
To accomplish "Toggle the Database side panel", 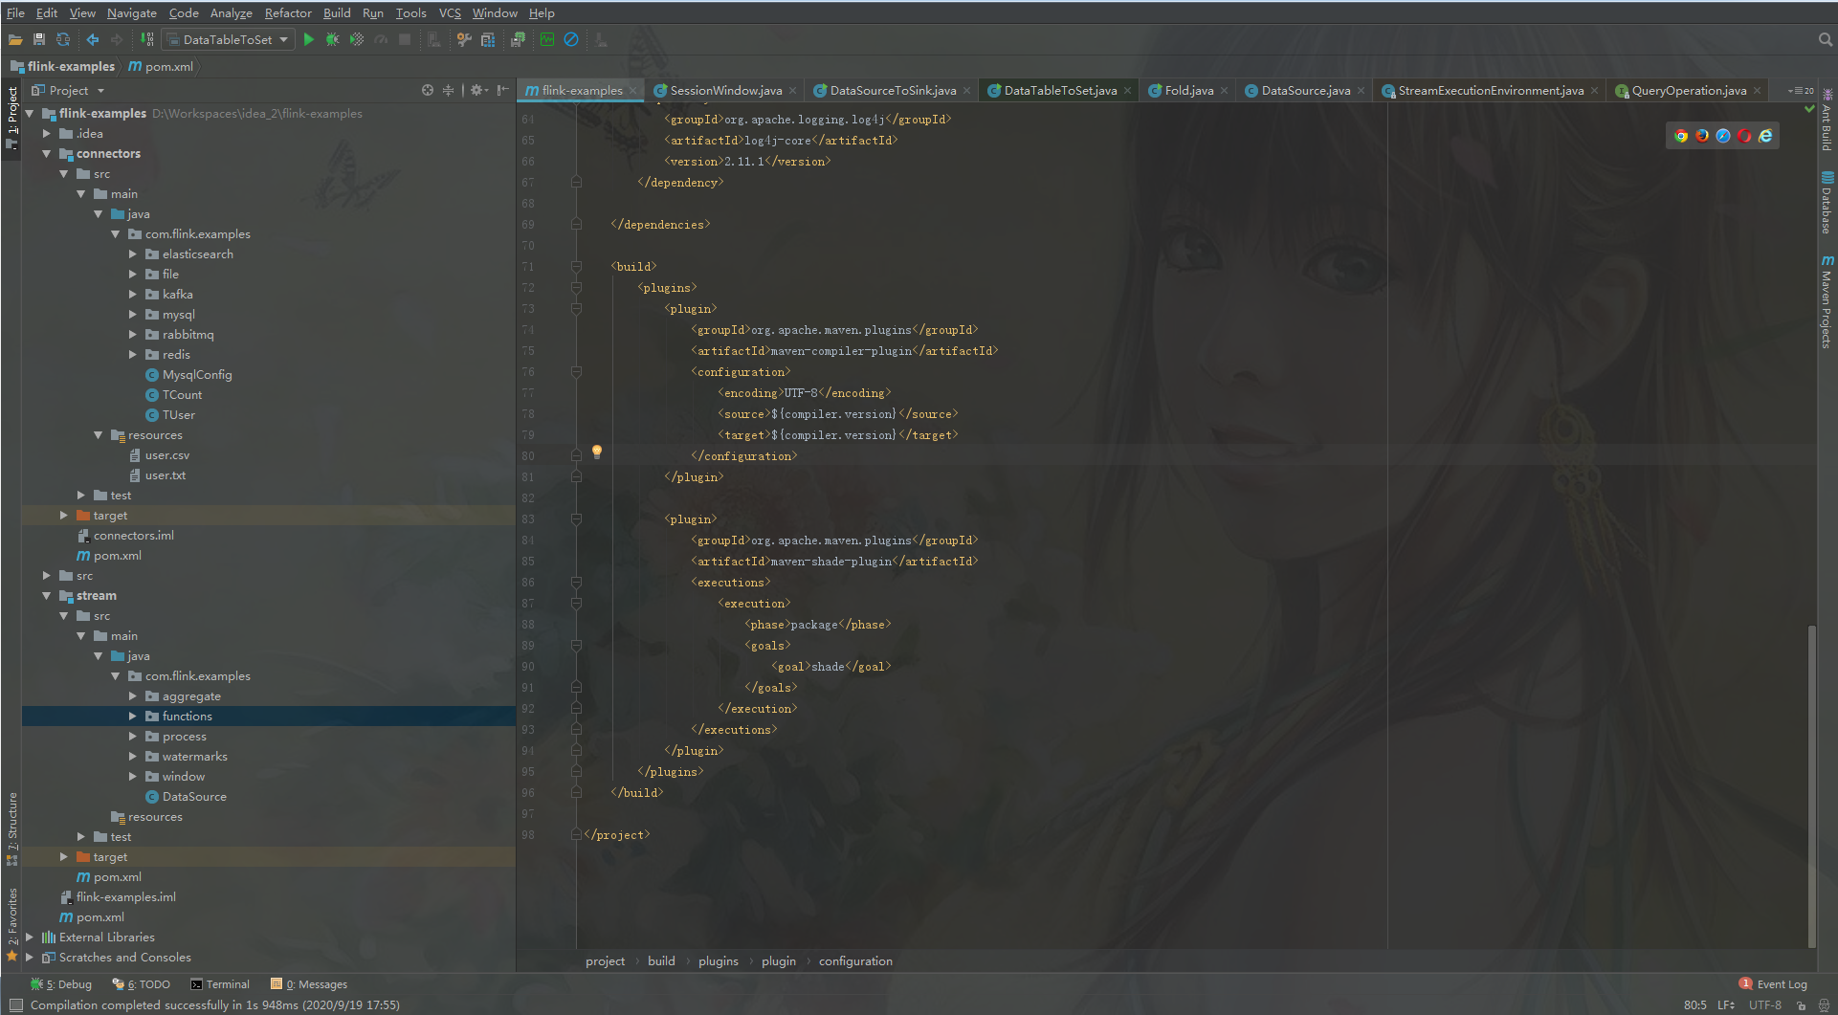I will [1827, 203].
